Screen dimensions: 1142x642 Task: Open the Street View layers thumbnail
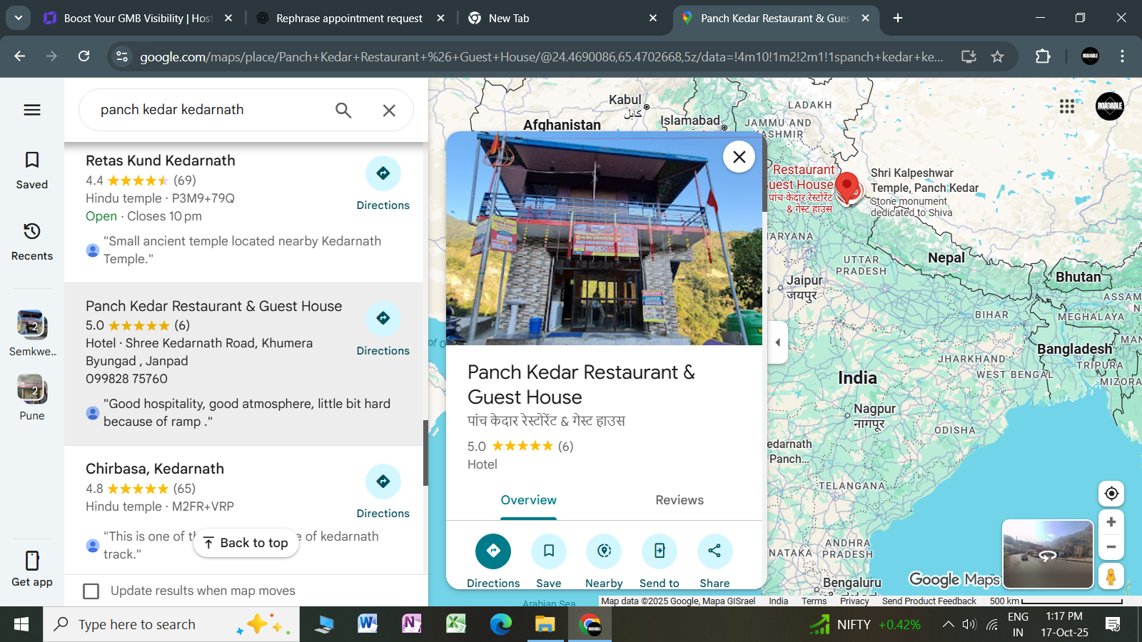1048,554
